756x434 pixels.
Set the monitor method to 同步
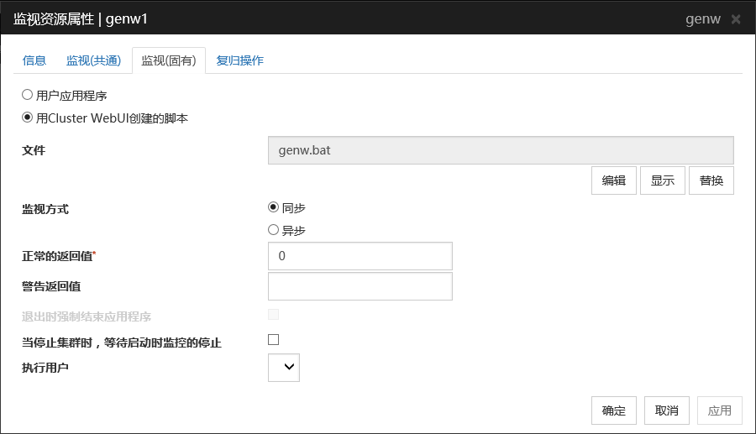click(x=273, y=207)
